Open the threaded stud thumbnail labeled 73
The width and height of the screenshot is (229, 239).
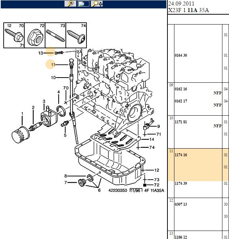[x=56, y=36]
